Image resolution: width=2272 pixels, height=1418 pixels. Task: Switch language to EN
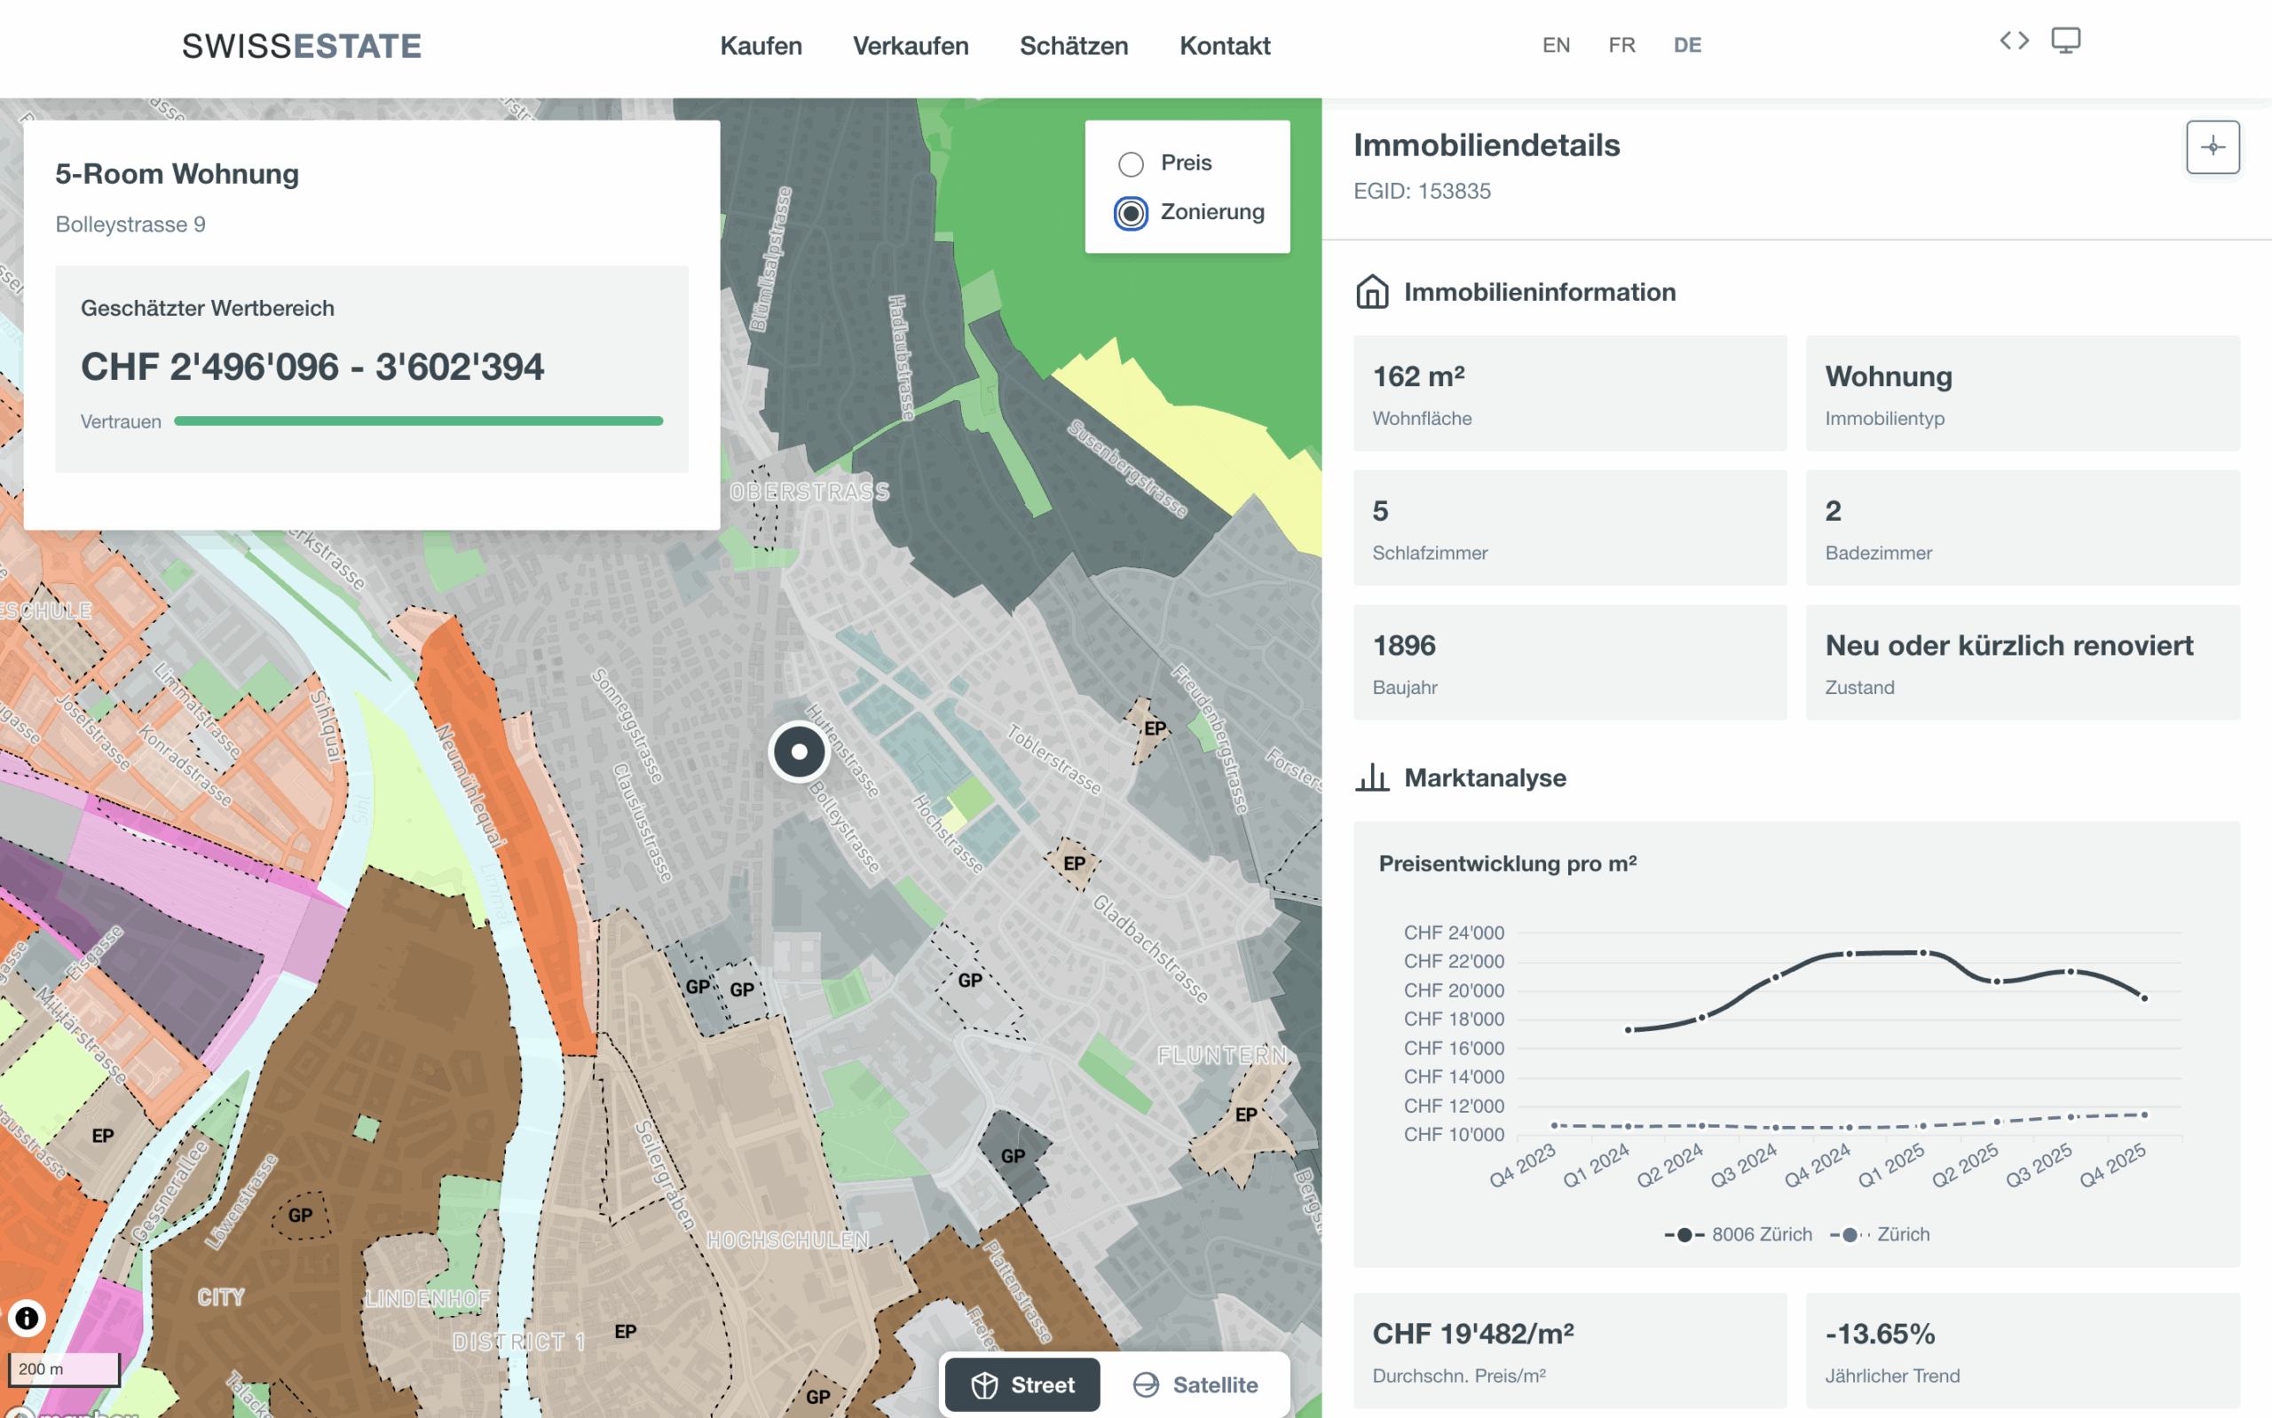(x=1556, y=45)
